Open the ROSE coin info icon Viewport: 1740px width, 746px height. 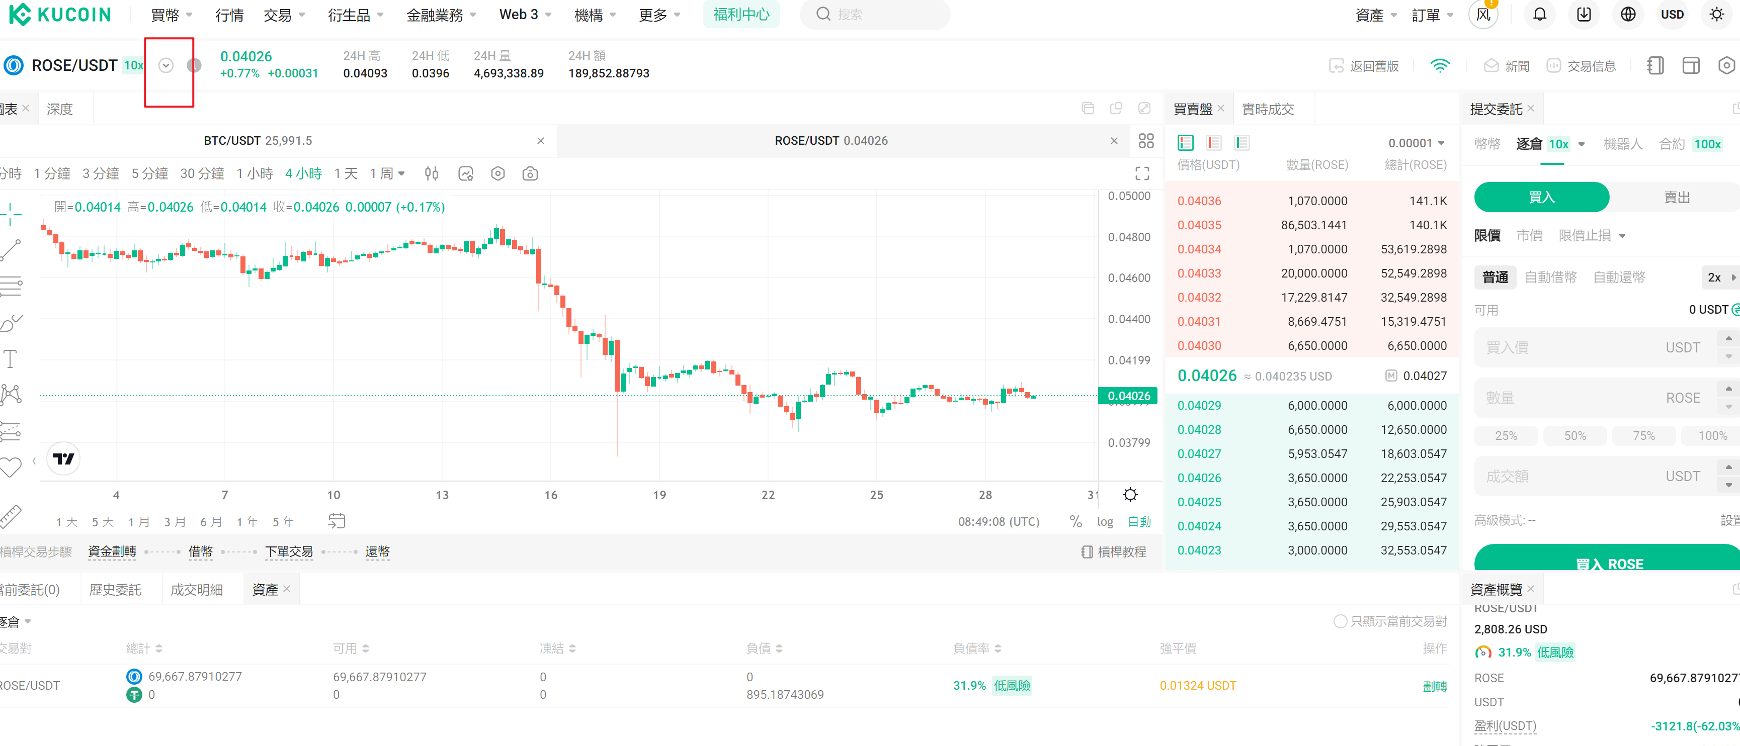tap(194, 65)
